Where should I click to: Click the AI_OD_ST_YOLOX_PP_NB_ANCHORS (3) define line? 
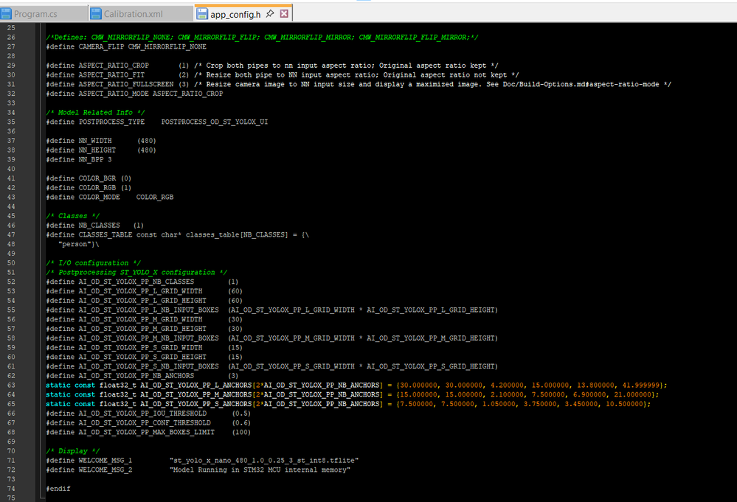(142, 375)
